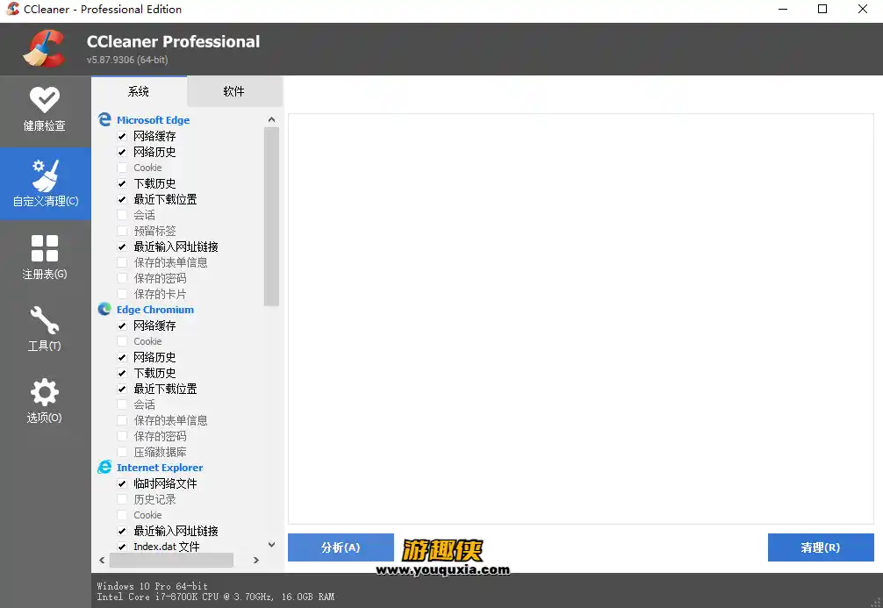Image resolution: width=883 pixels, height=608 pixels.
Task: Click the CCleaner logo in the header
Action: [x=44, y=49]
